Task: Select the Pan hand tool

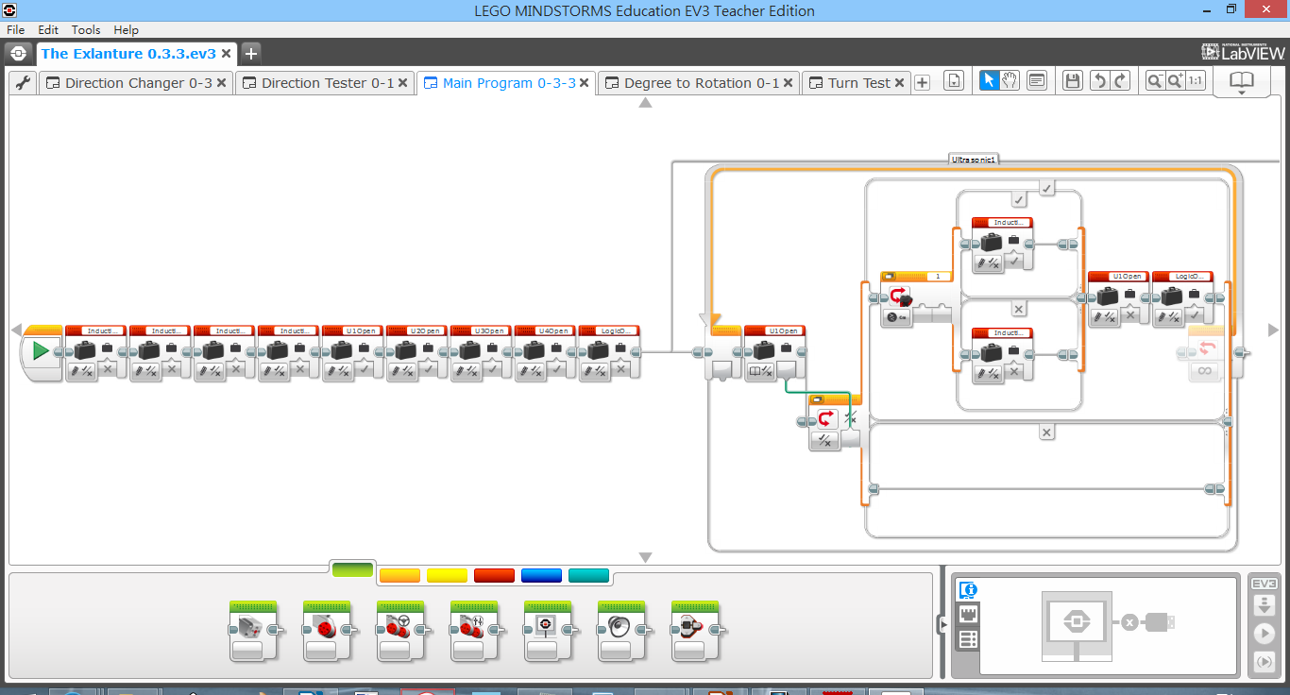Action: click(x=1010, y=81)
